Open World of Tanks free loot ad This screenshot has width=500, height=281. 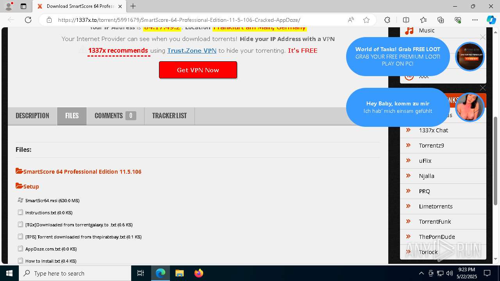(x=398, y=56)
